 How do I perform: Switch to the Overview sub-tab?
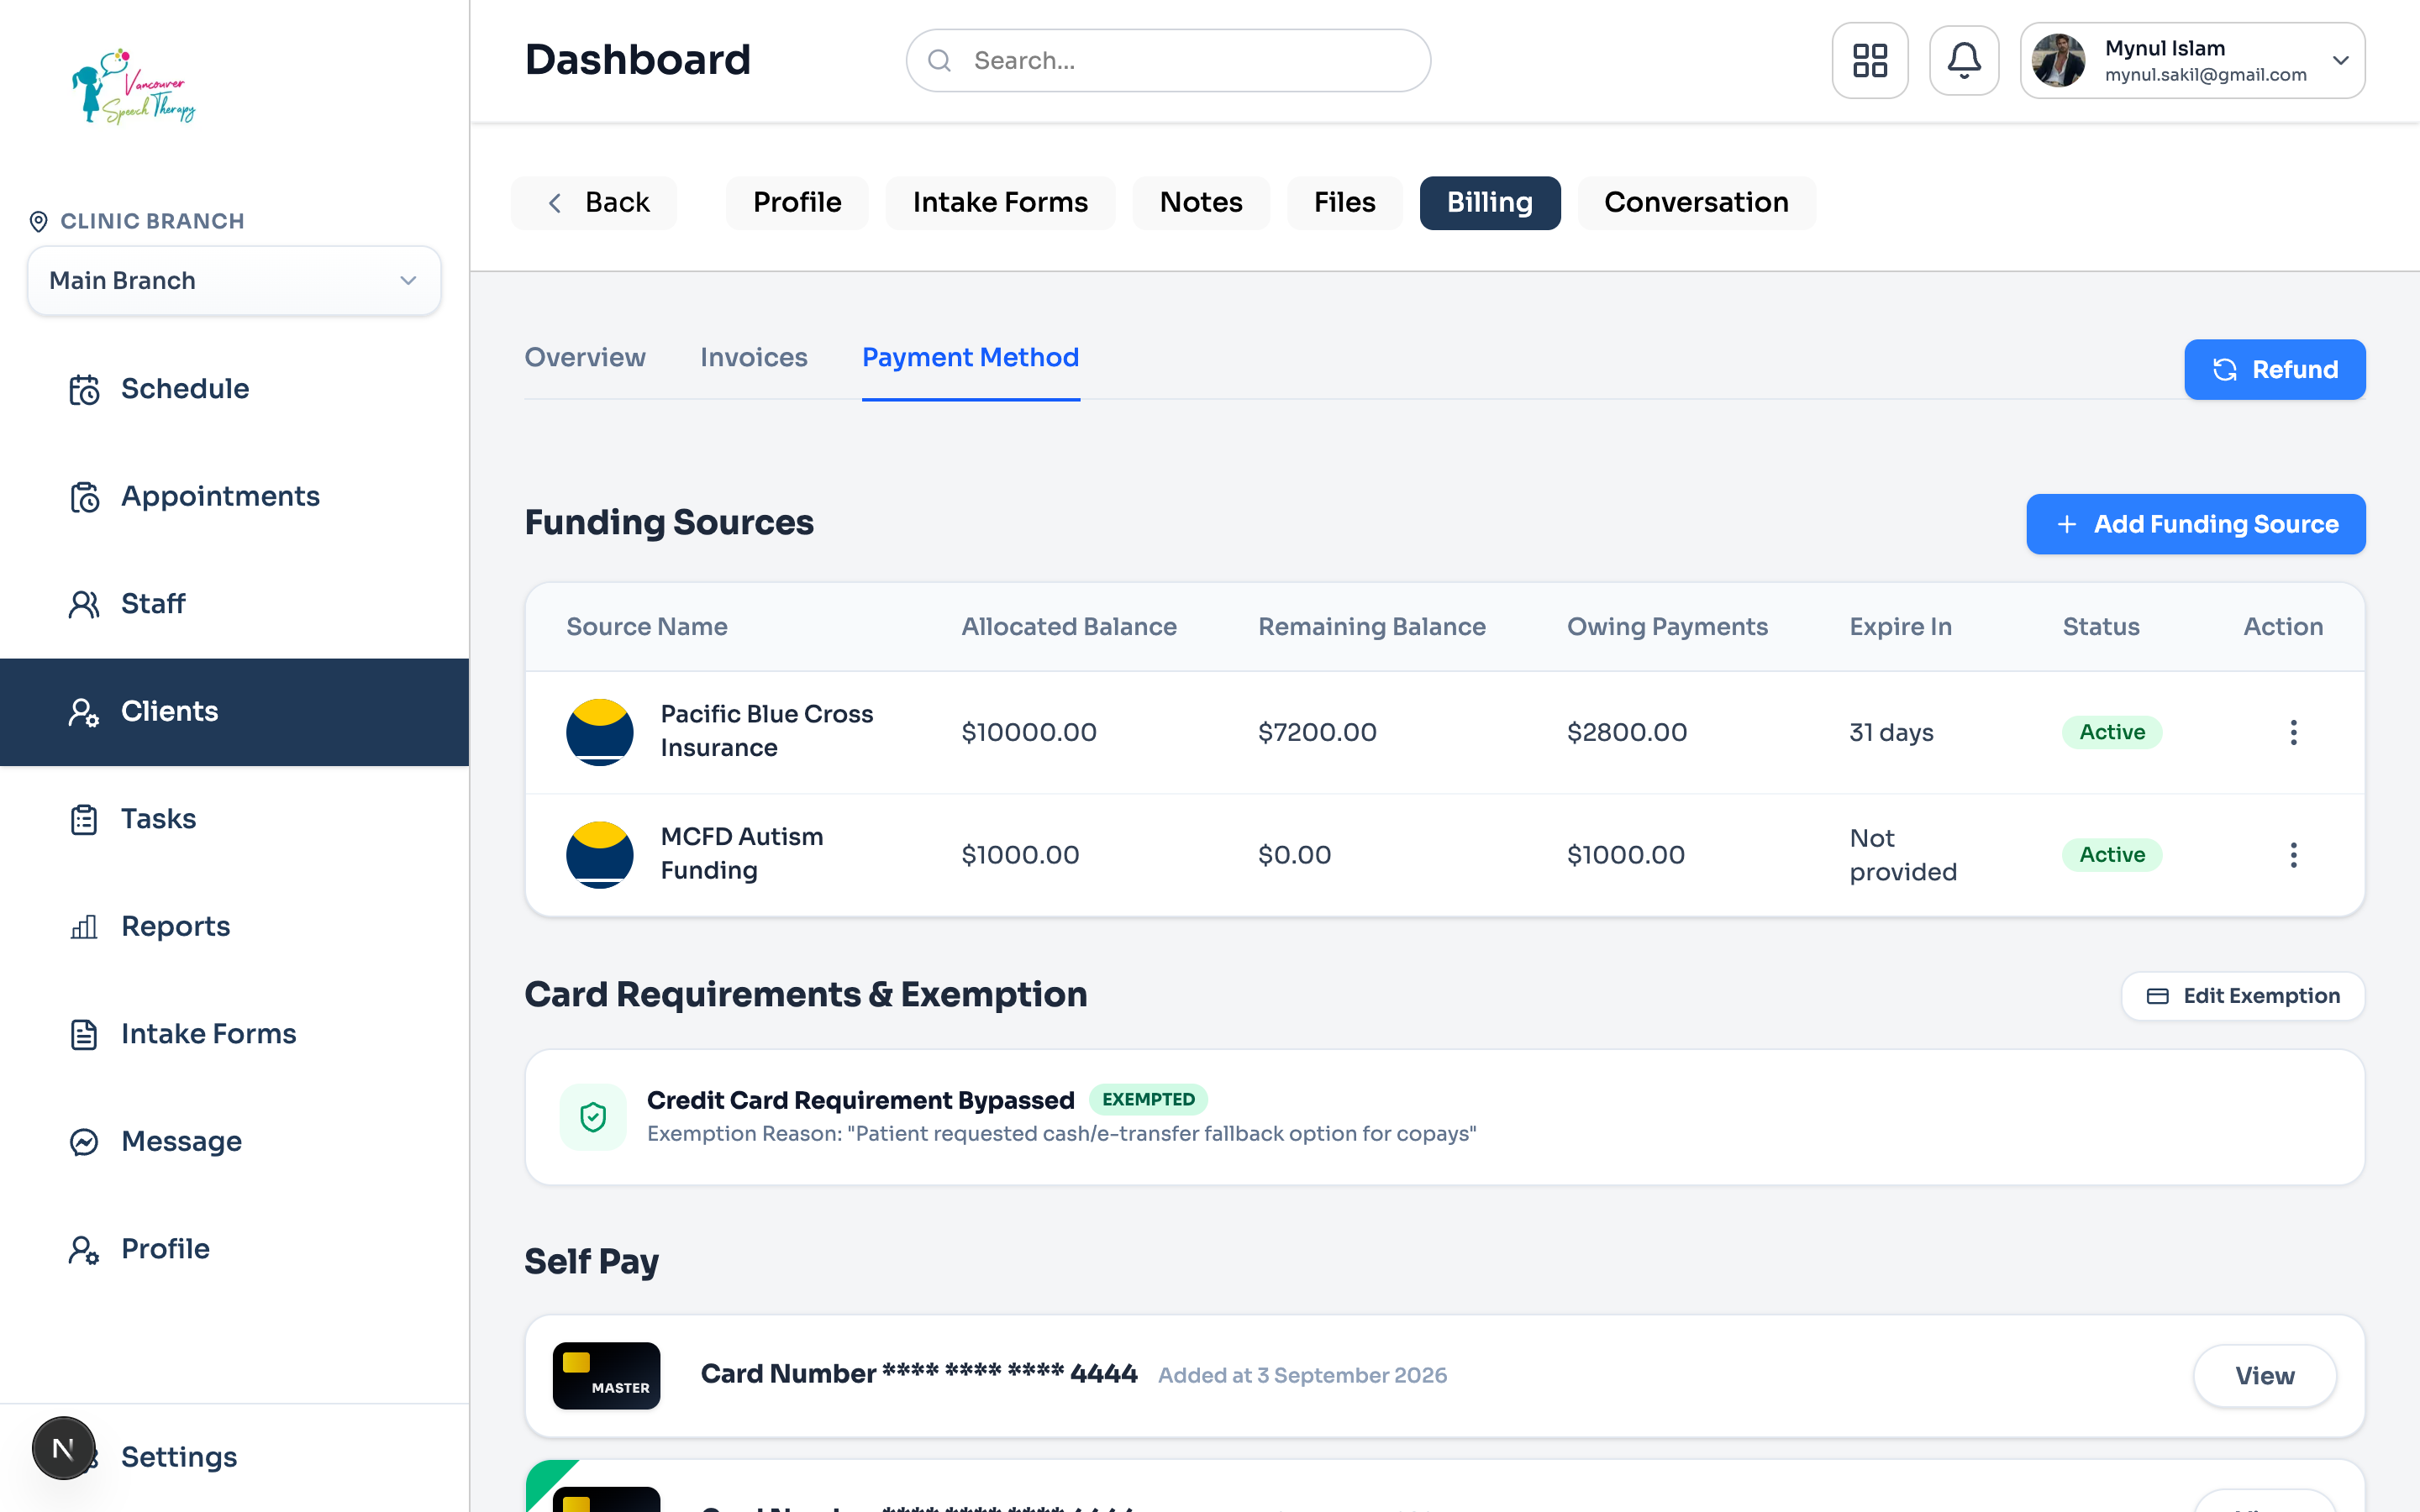click(x=585, y=357)
